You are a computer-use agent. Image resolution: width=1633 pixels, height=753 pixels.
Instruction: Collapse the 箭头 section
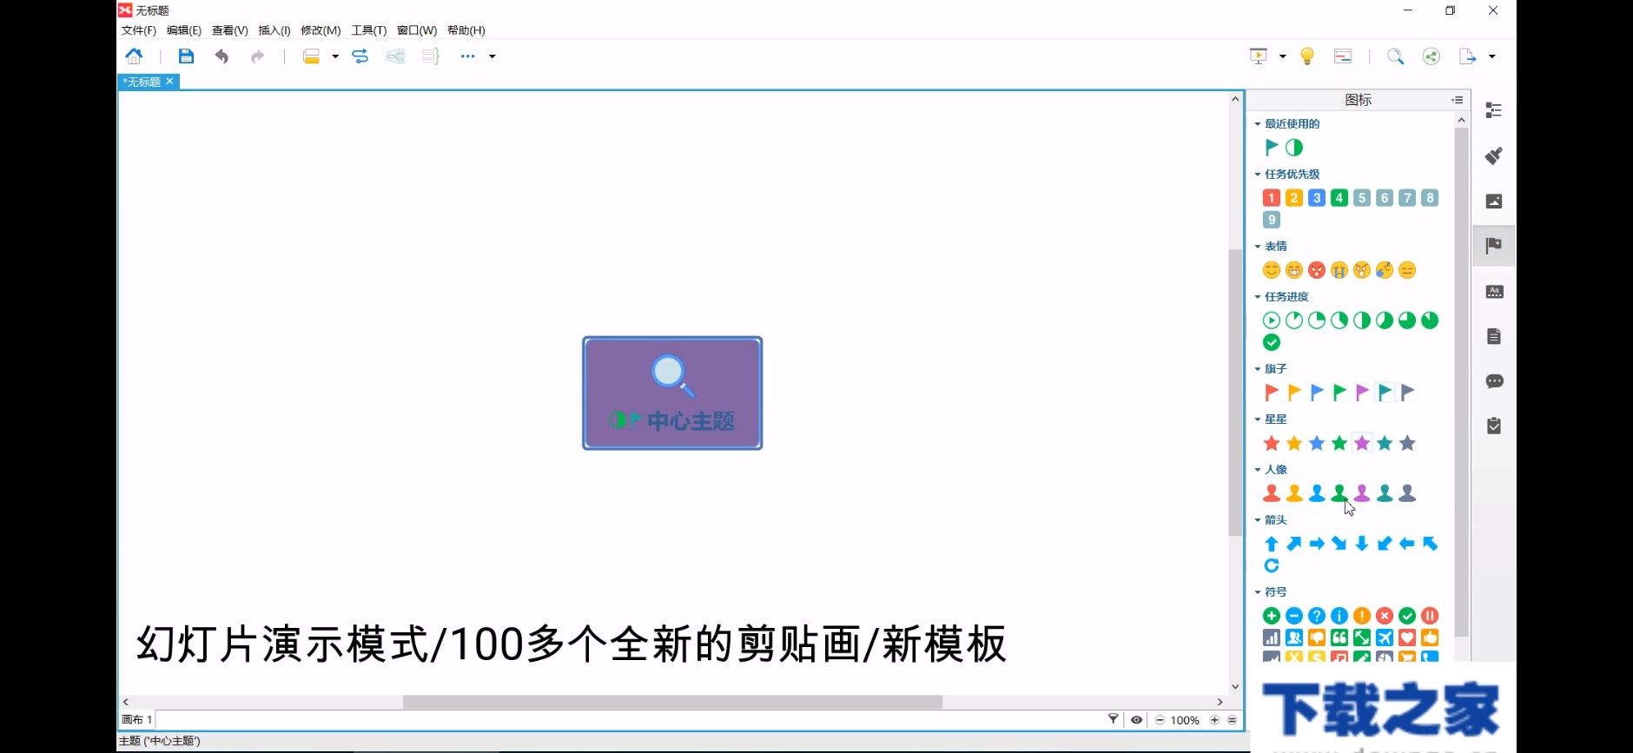[1258, 520]
